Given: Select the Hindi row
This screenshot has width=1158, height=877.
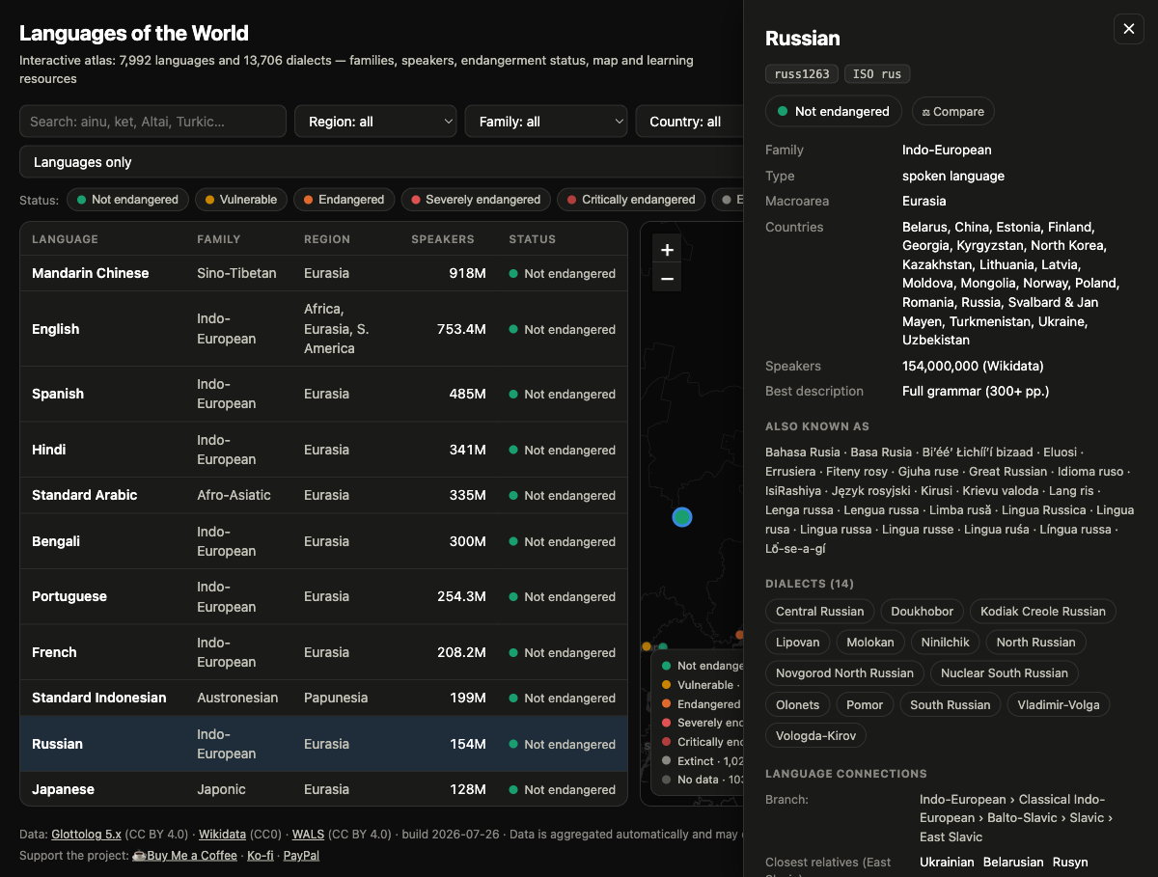Looking at the screenshot, I should tap(323, 450).
